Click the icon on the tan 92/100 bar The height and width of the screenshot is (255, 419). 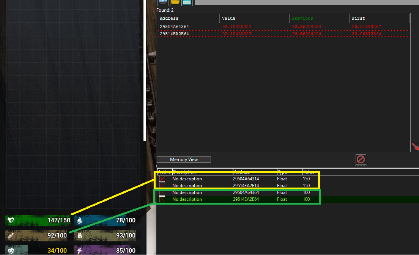[11, 236]
